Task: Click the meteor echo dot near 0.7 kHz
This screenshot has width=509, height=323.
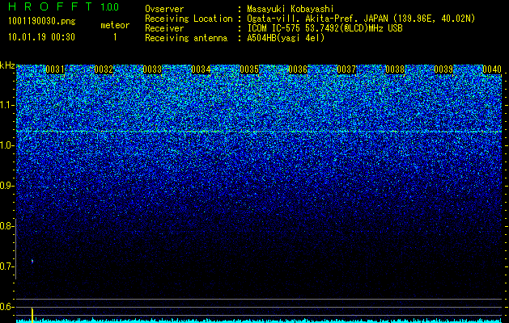Action: coord(32,261)
